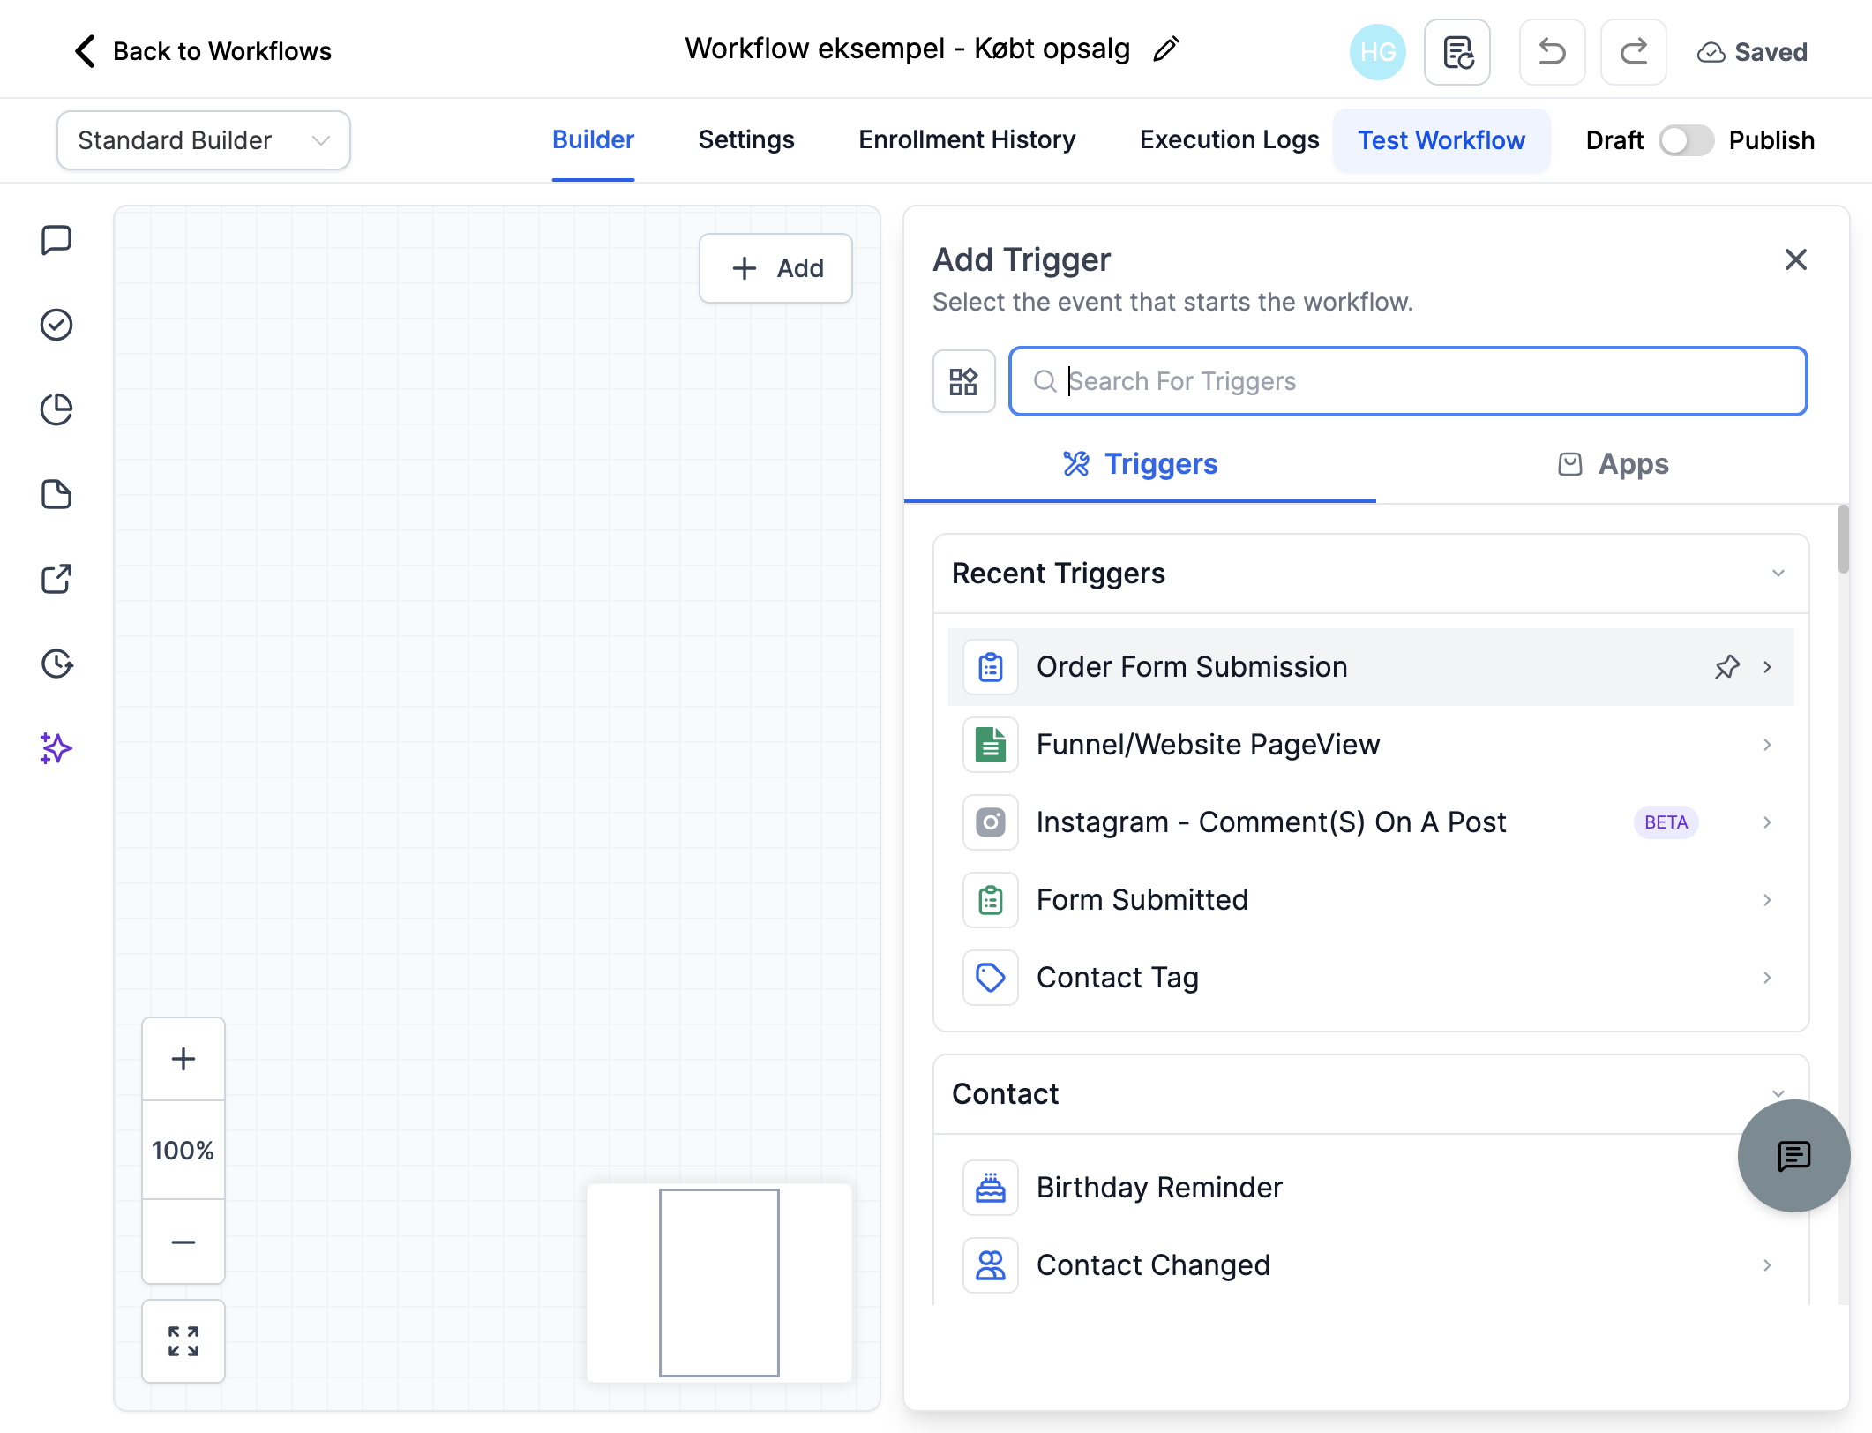Select the Triggers tab
1872x1433 pixels.
pyautogui.click(x=1140, y=464)
